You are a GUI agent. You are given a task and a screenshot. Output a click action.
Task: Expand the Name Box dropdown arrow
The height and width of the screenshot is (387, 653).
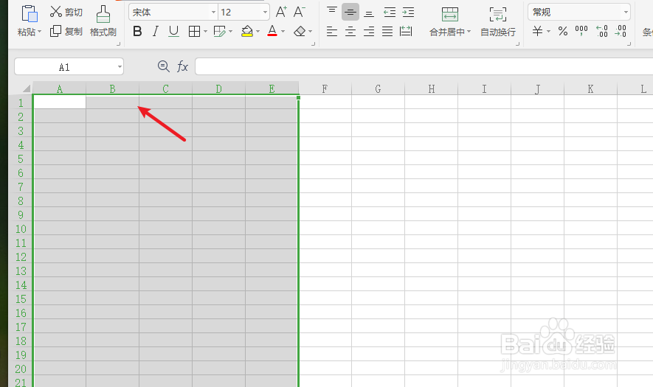coord(120,67)
